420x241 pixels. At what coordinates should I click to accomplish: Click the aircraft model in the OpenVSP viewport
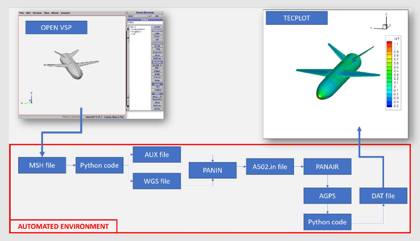(x=71, y=64)
